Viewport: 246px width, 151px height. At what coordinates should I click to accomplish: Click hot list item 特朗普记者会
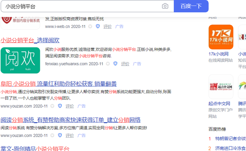(x=231, y=139)
